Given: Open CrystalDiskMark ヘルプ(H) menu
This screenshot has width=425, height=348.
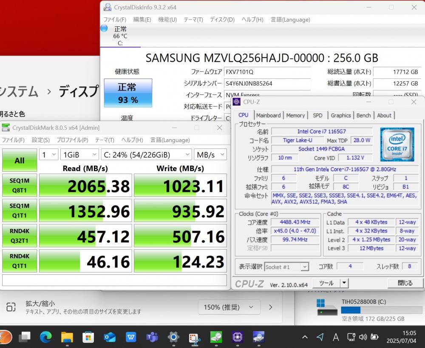Looking at the screenshot, I should tap(132, 140).
